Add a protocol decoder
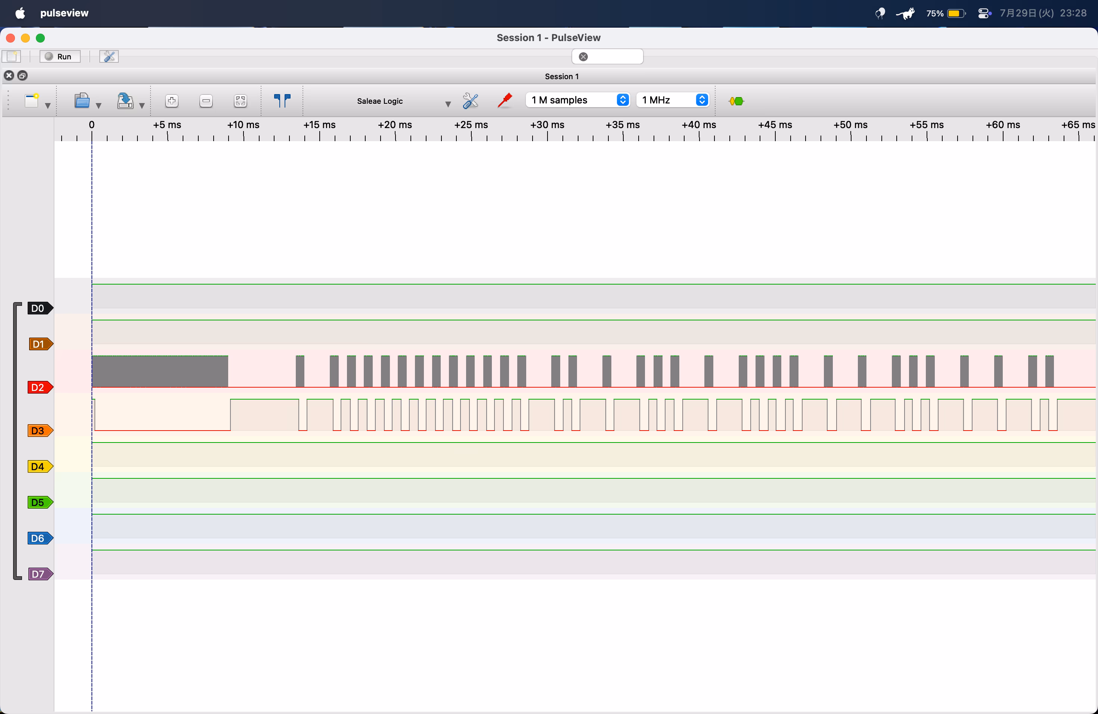This screenshot has width=1098, height=714. click(x=736, y=101)
